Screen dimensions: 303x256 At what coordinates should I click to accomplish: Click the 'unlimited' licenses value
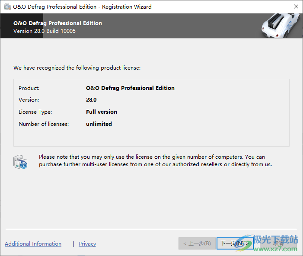(x=99, y=124)
